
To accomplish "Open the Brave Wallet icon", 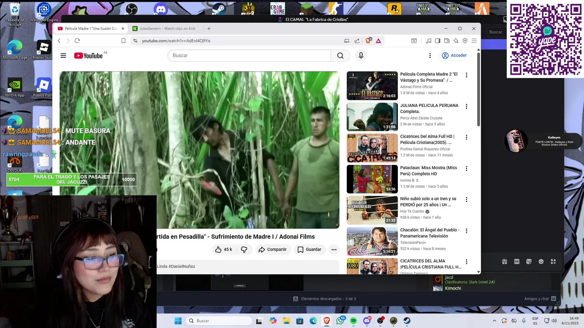I will 447,41.
